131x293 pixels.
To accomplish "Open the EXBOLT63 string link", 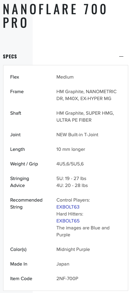I will 68,207.
